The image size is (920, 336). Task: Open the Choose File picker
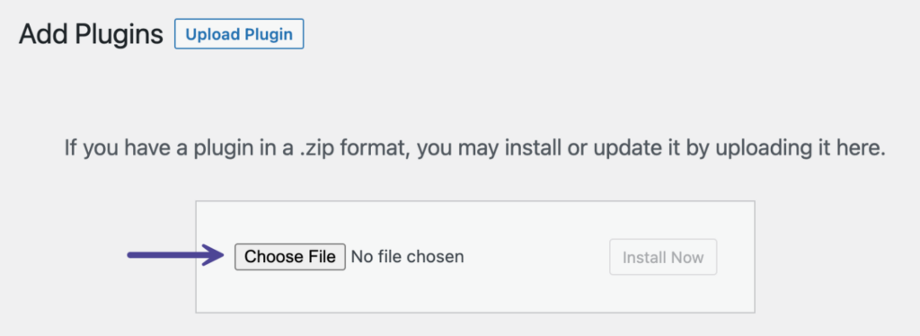tap(290, 257)
